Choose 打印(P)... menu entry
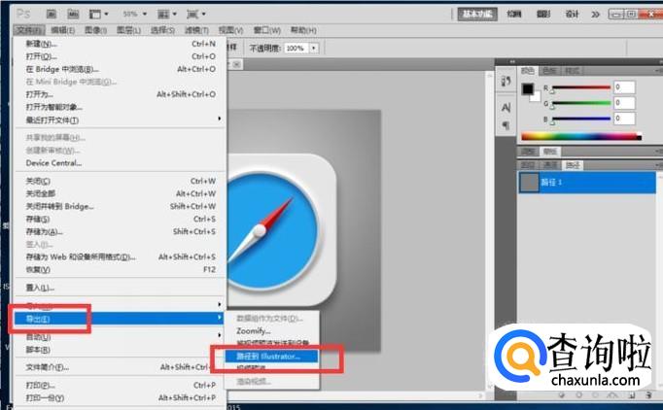This screenshot has height=410, width=663. click(121, 385)
